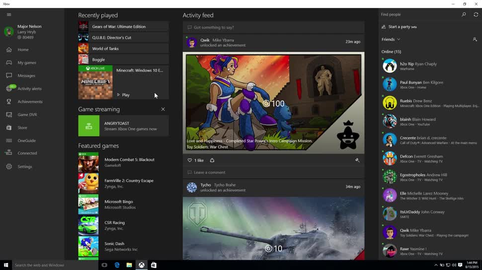Select friend Rawr Yasmine
This screenshot has height=270, width=482.
(430, 251)
